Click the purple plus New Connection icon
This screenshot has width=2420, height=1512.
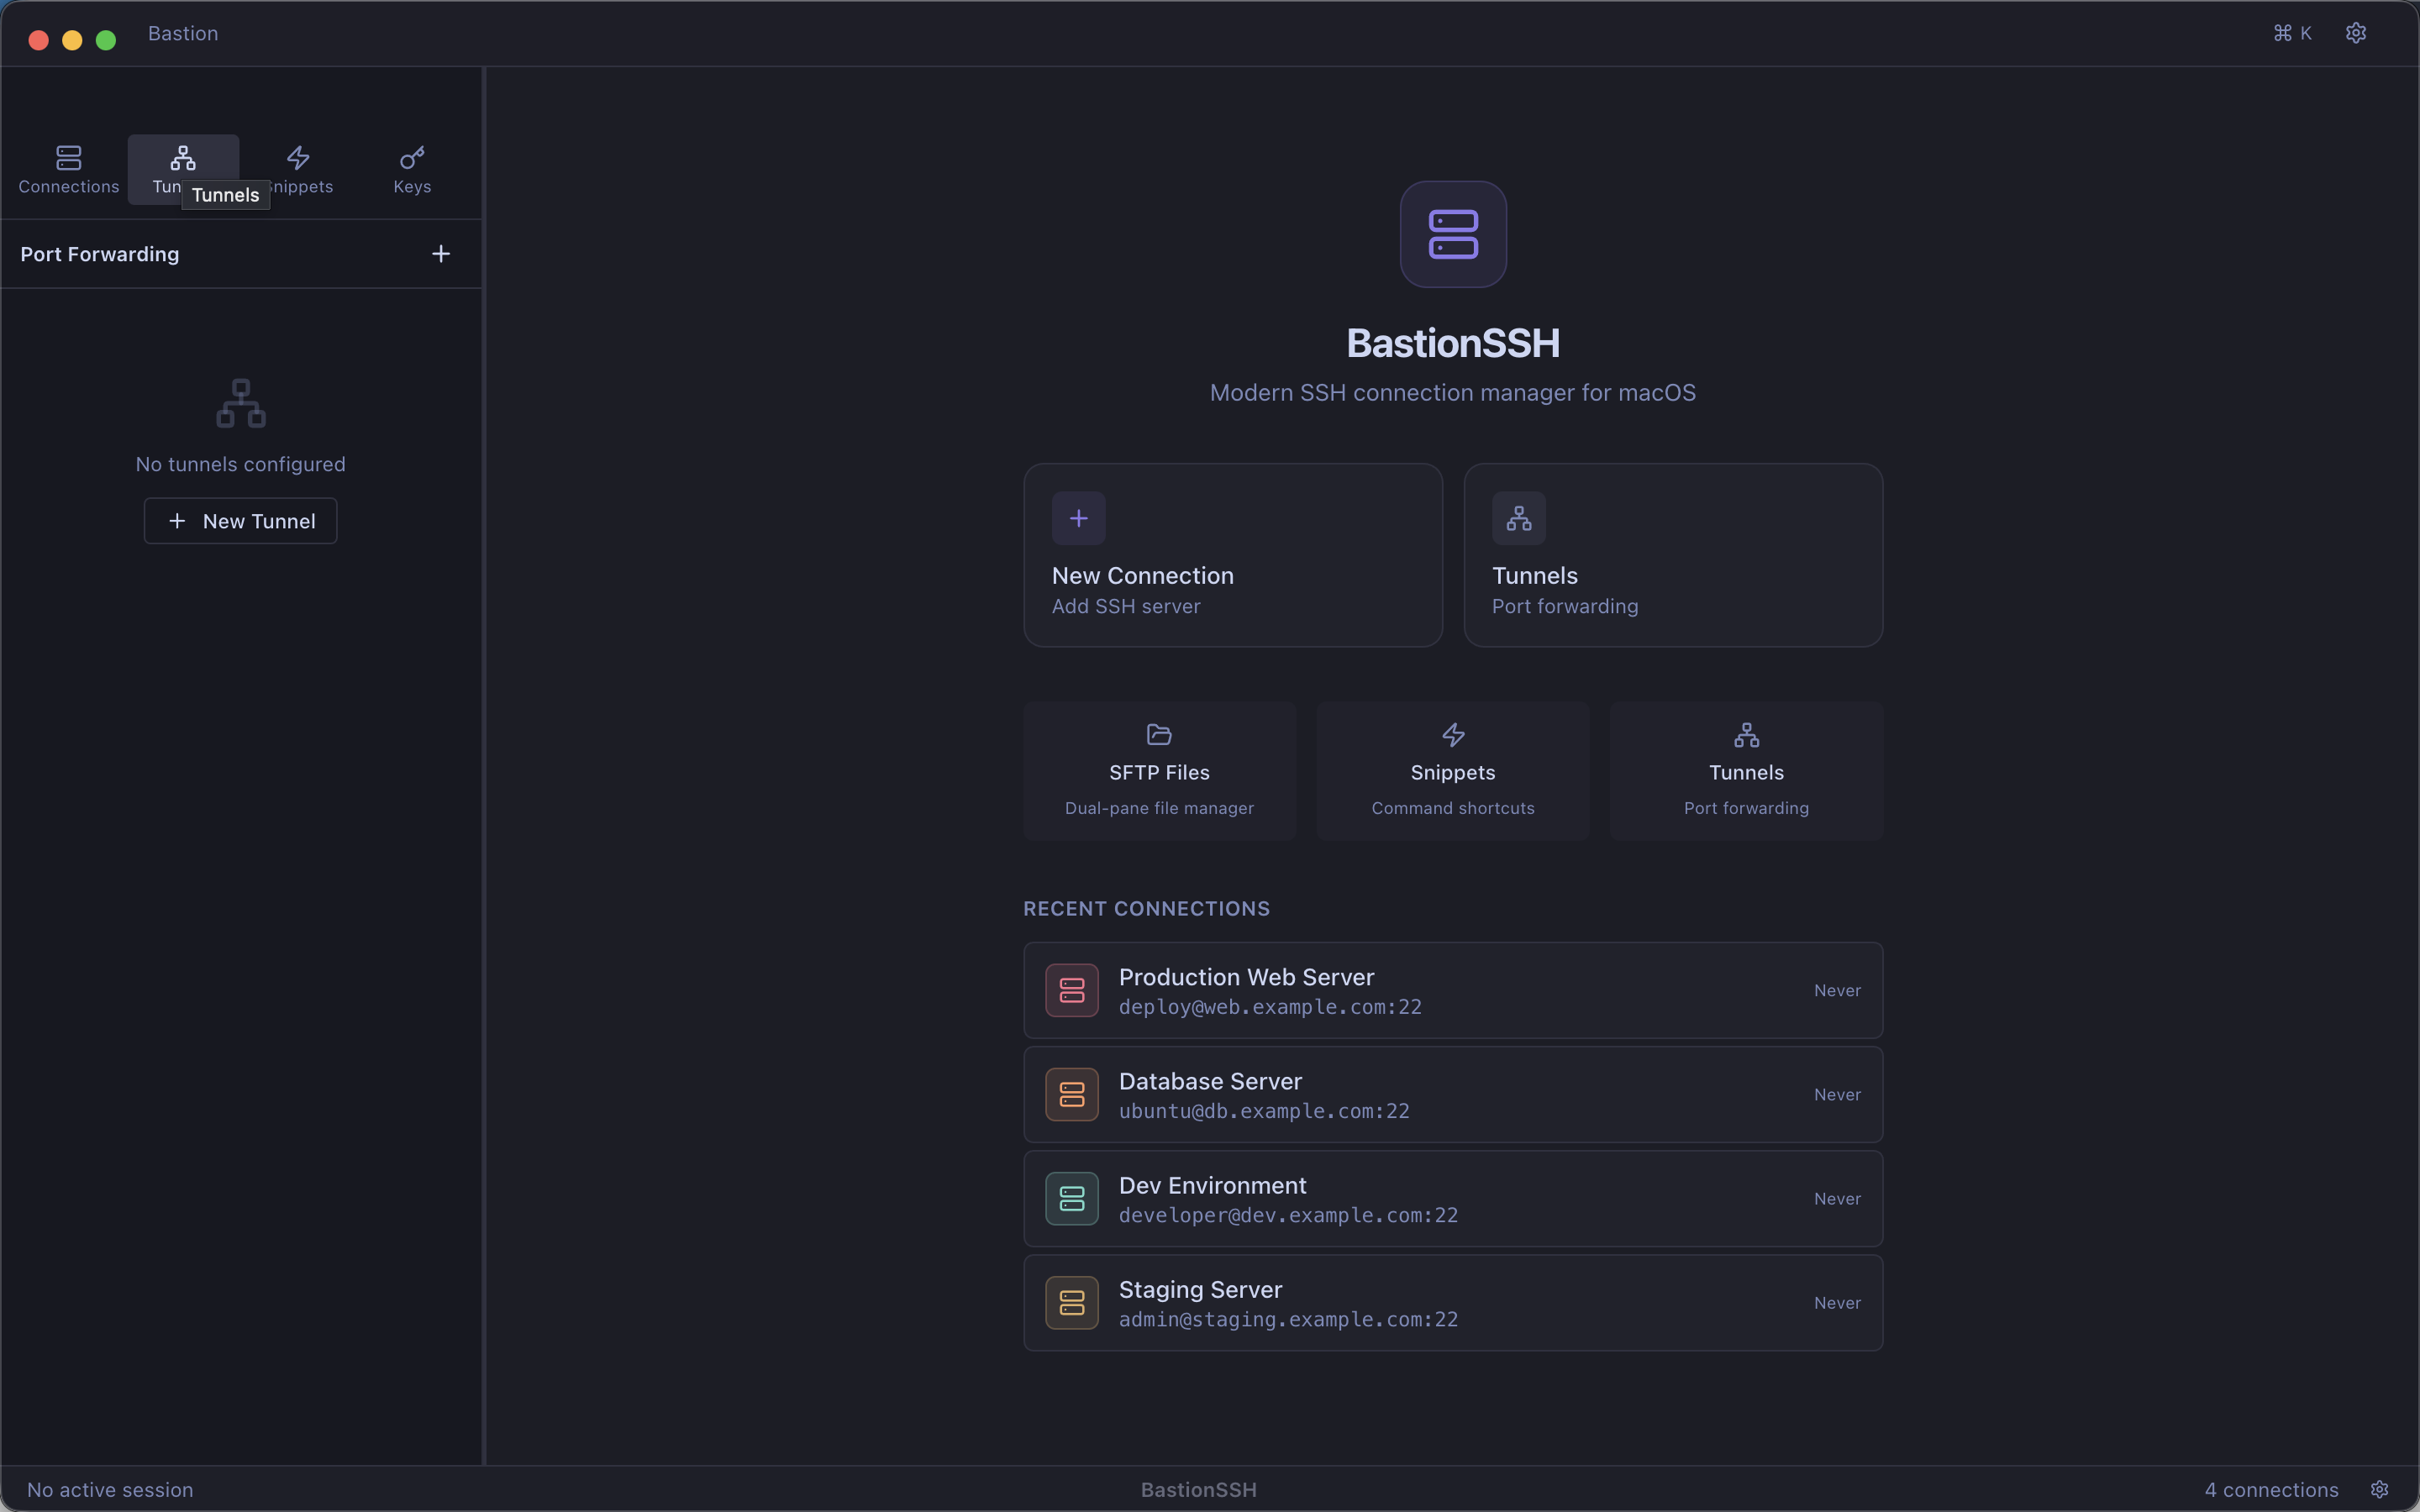1078,518
